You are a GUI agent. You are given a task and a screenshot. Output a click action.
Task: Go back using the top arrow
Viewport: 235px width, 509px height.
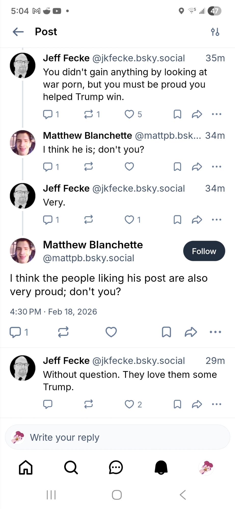18,32
